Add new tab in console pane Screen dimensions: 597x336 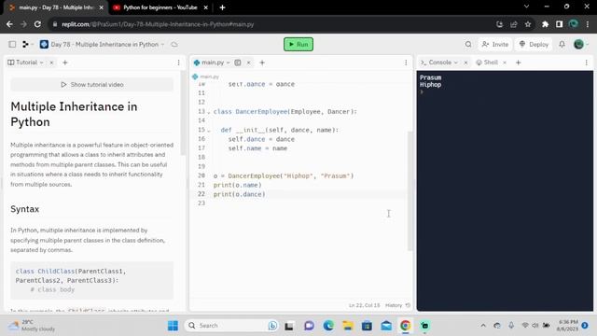coord(519,63)
